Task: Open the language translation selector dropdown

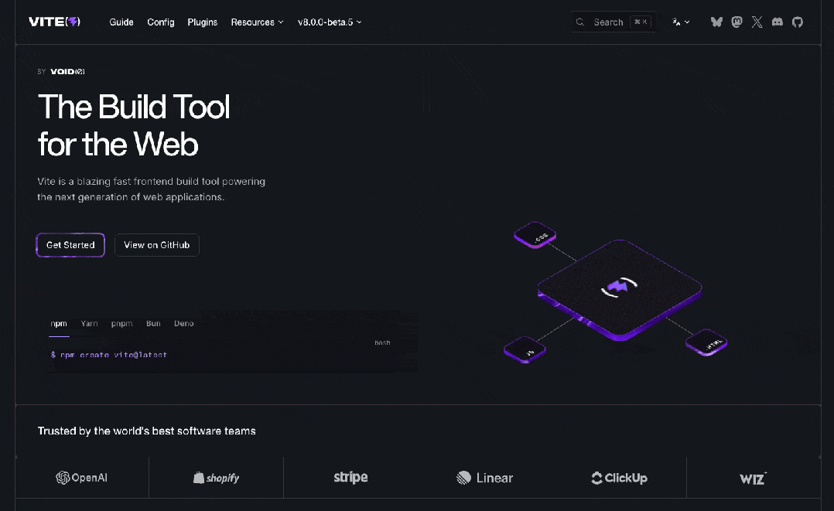Action: 681,22
